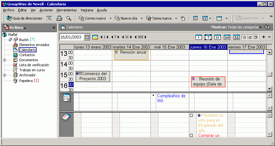This screenshot has width=275, height=146.
Task: Click the Today sun icon
Action: [x=95, y=37]
